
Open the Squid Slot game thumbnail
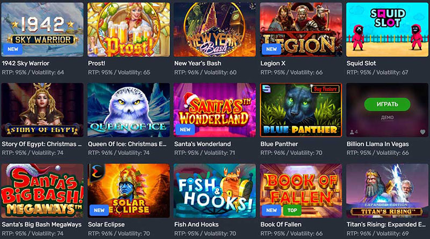[387, 30]
